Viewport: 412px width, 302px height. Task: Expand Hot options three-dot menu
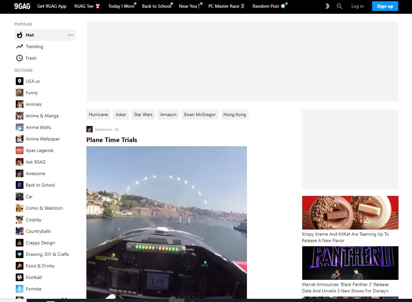70,35
